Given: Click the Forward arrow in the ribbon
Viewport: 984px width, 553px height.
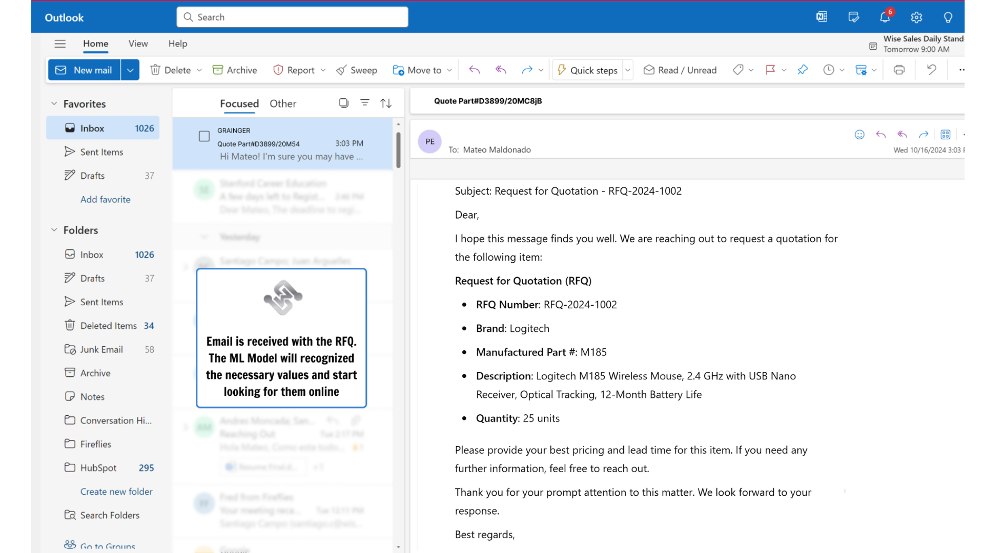Looking at the screenshot, I should (527, 70).
